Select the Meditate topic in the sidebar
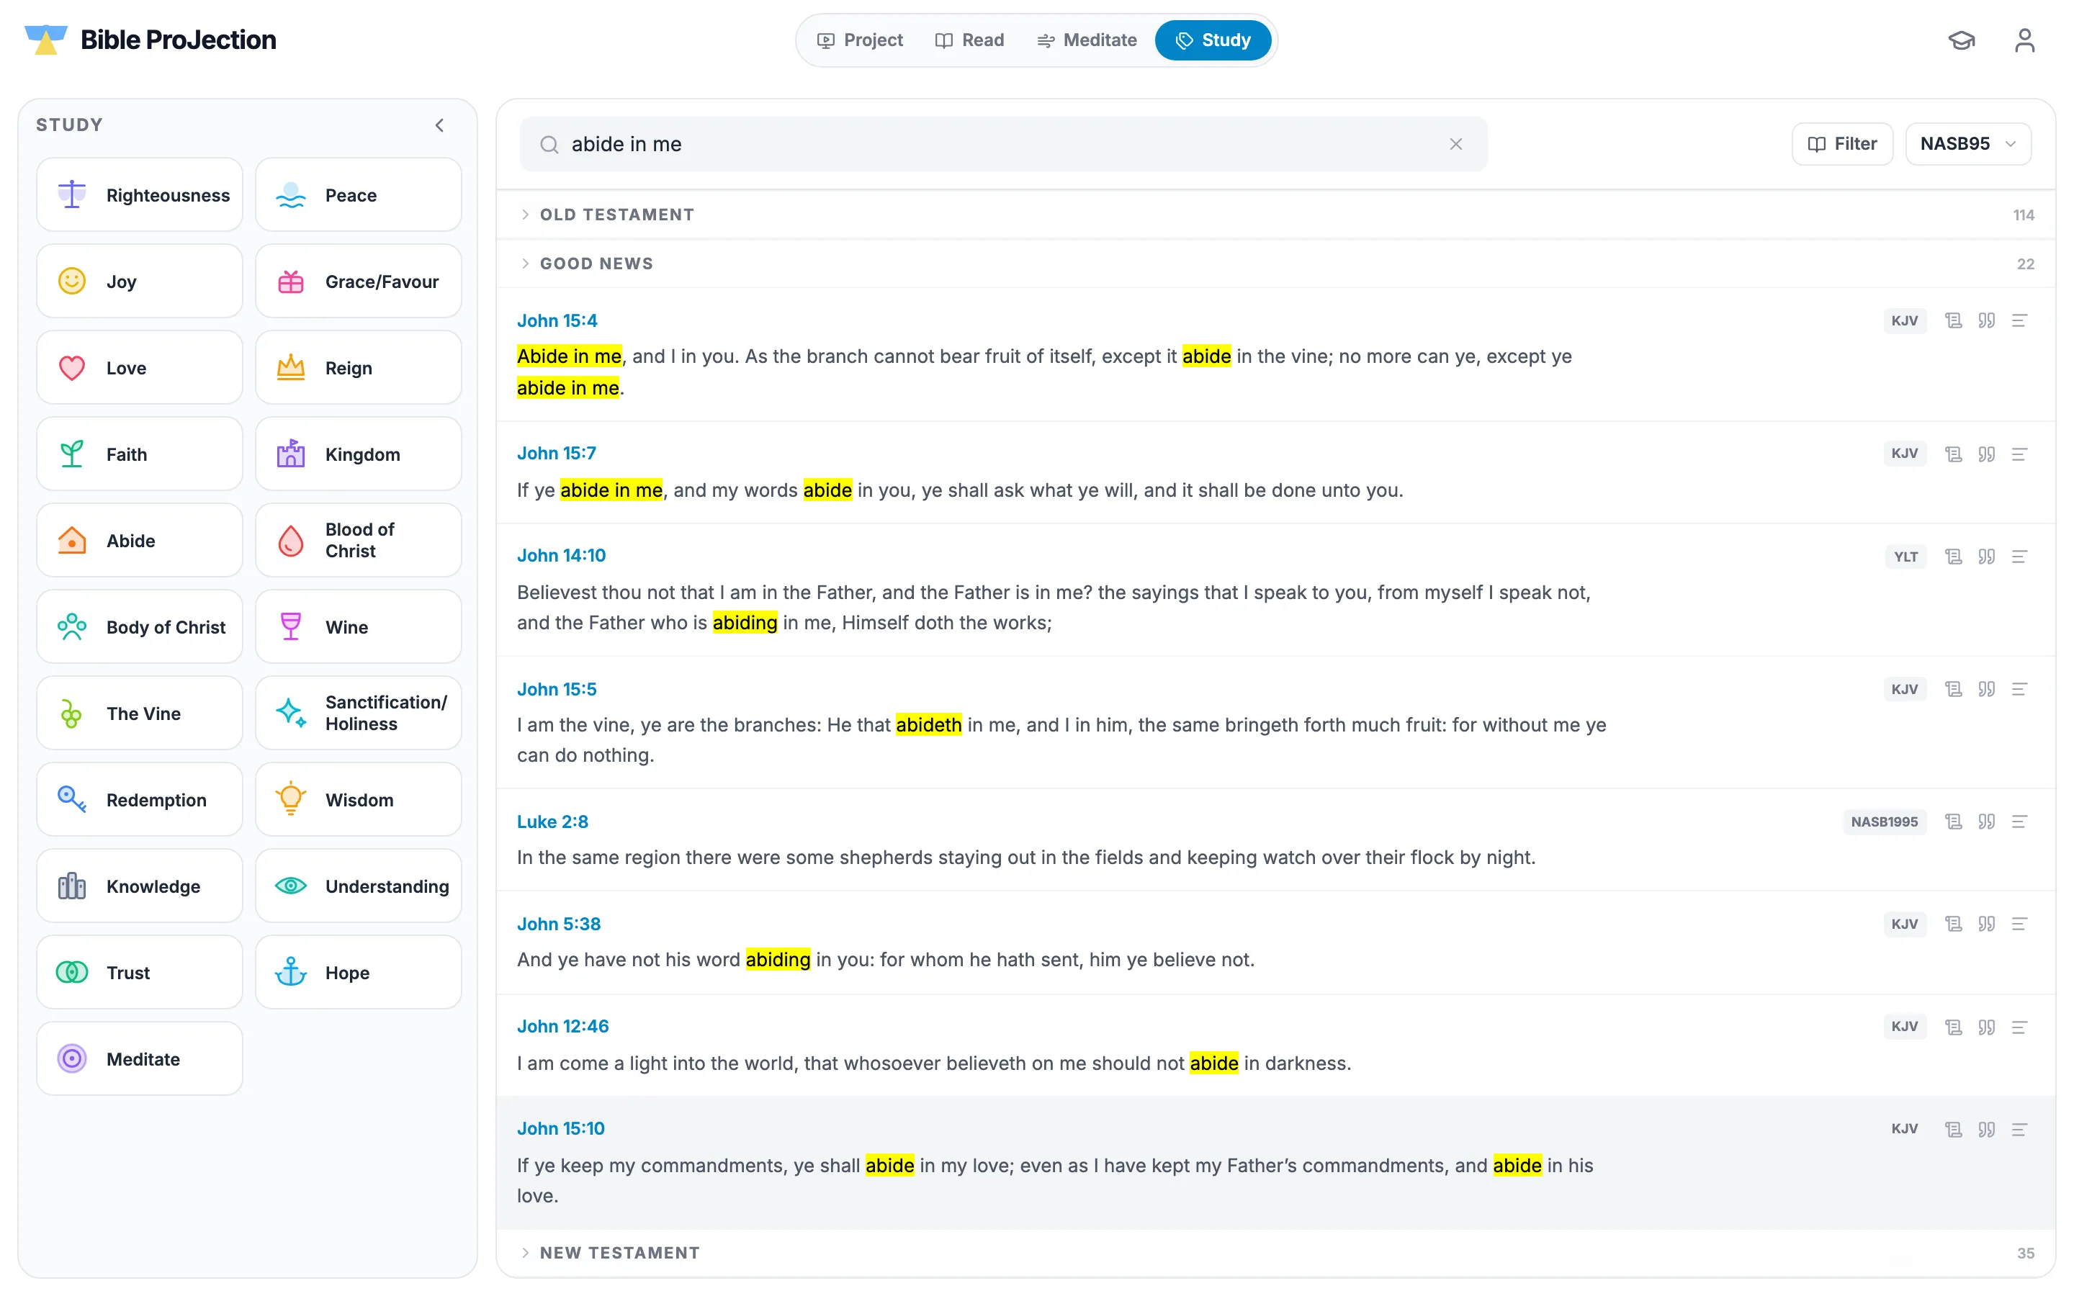Image resolution: width=2074 pixels, height=1296 pixels. coord(140,1058)
